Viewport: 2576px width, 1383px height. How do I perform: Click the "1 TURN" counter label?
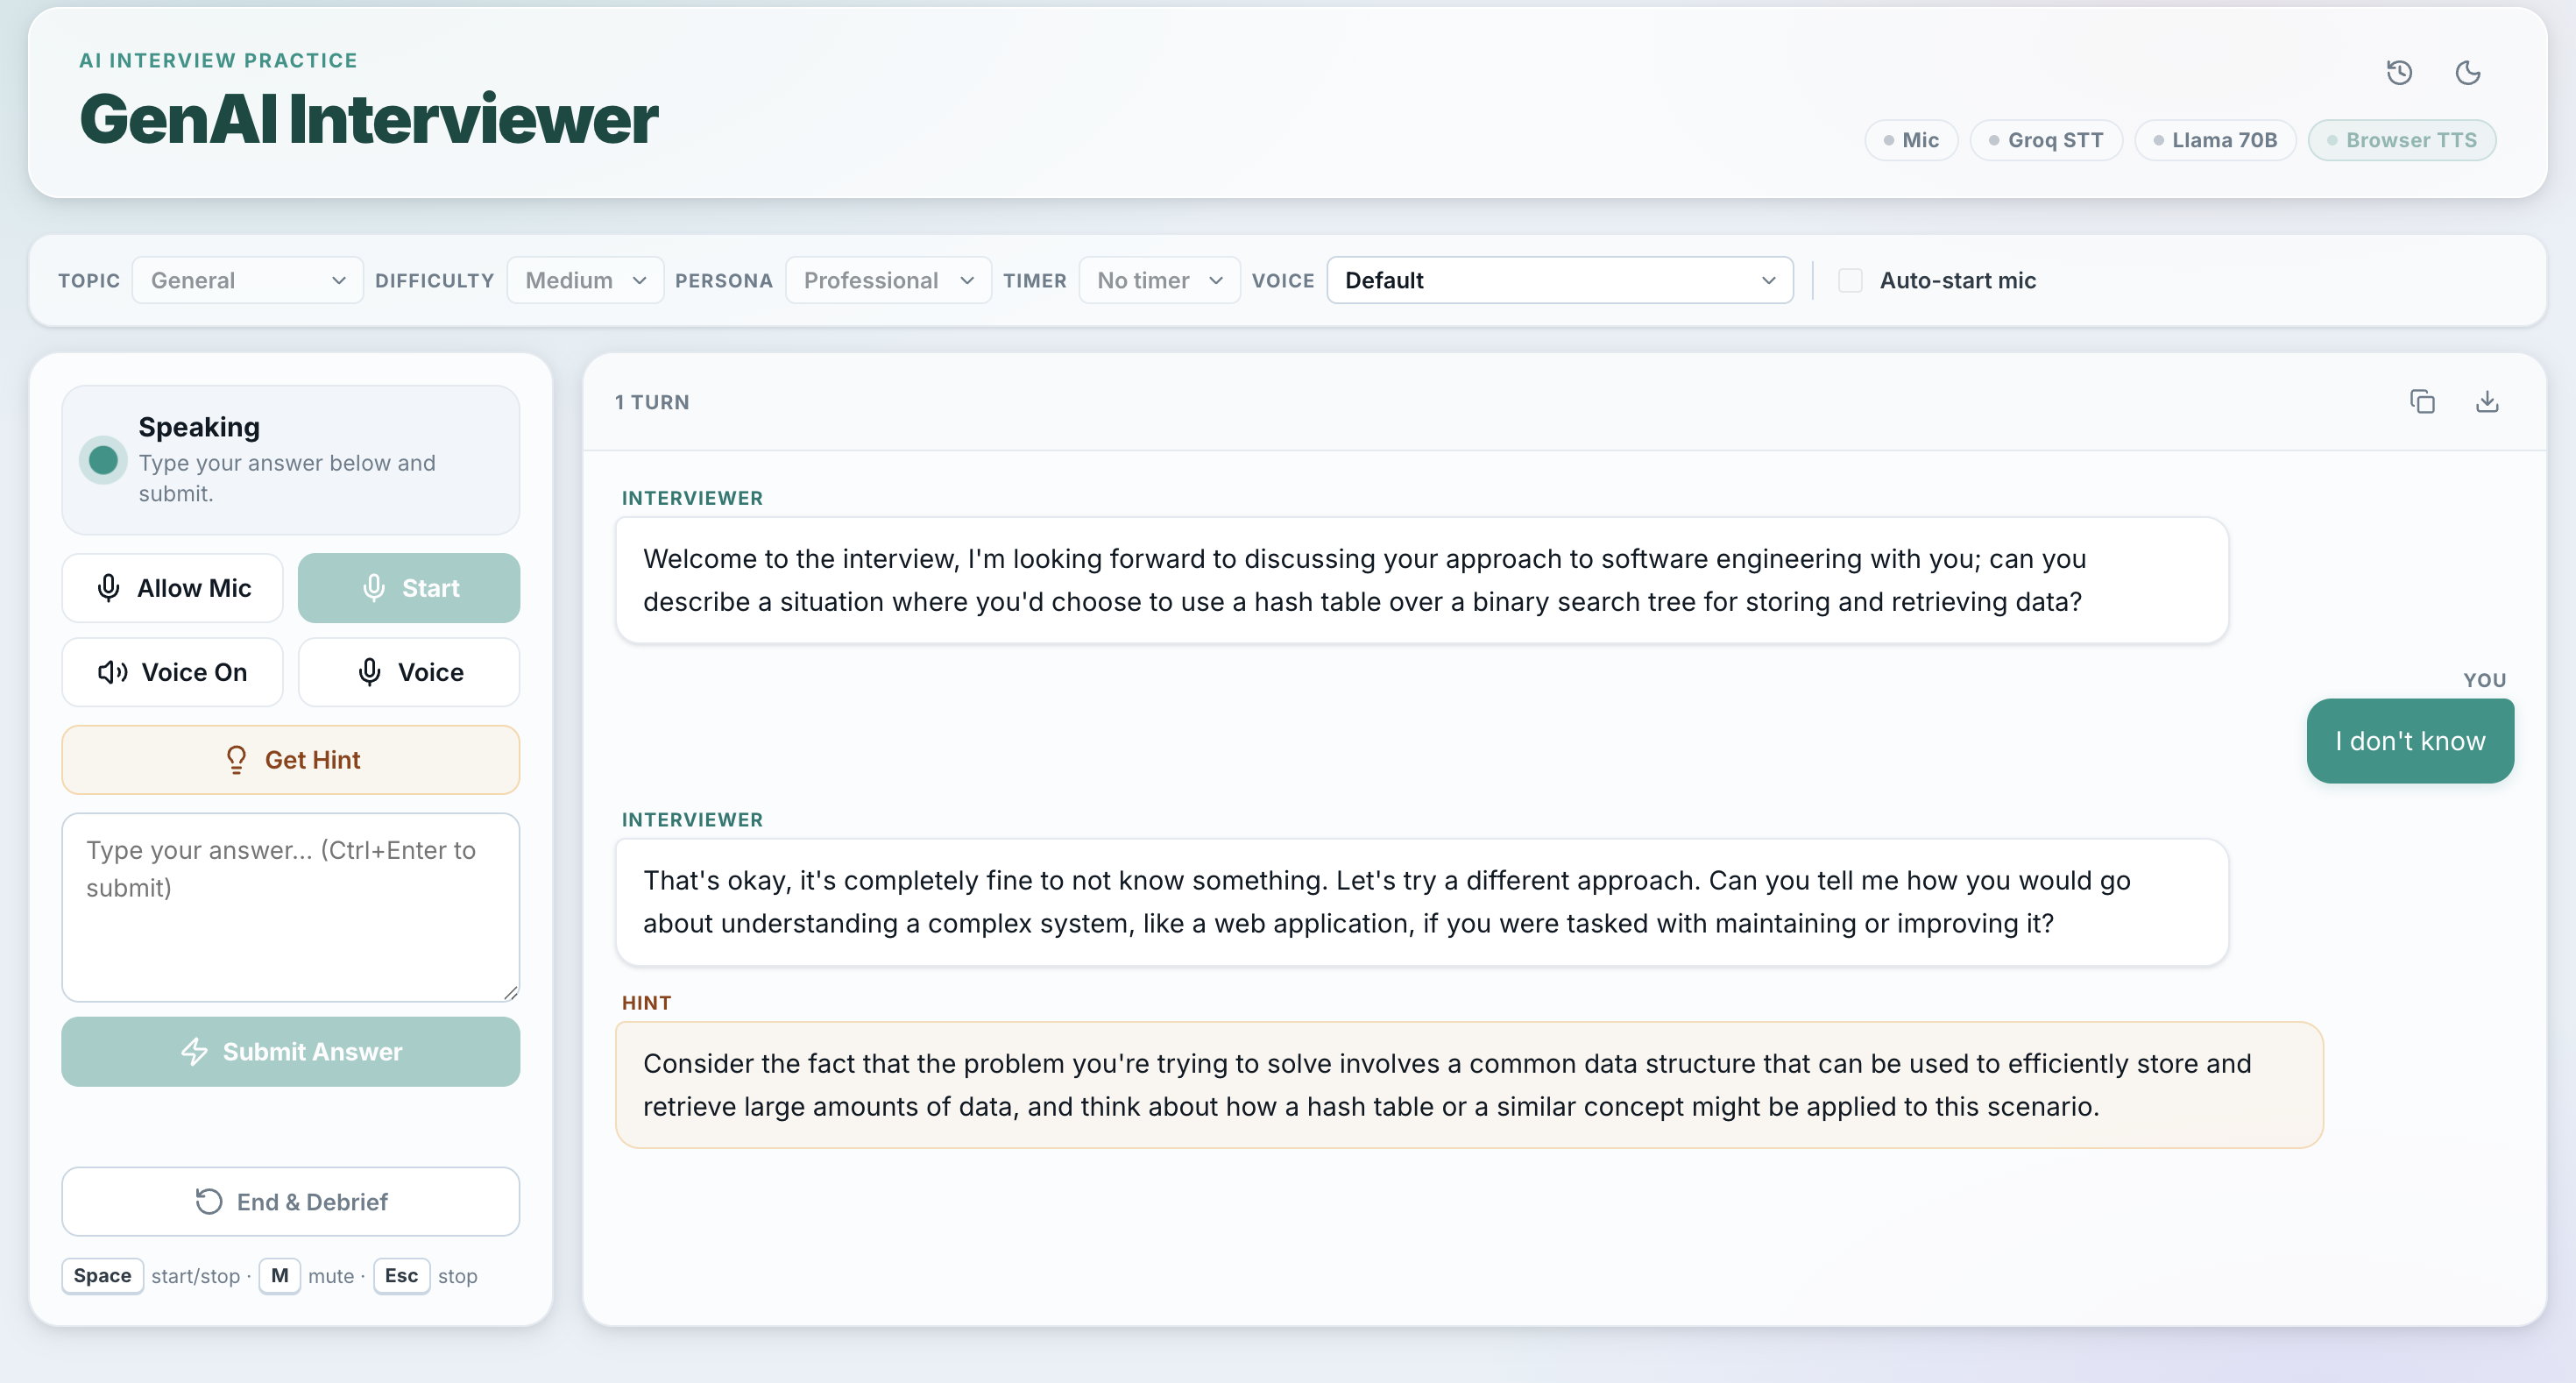(x=652, y=402)
